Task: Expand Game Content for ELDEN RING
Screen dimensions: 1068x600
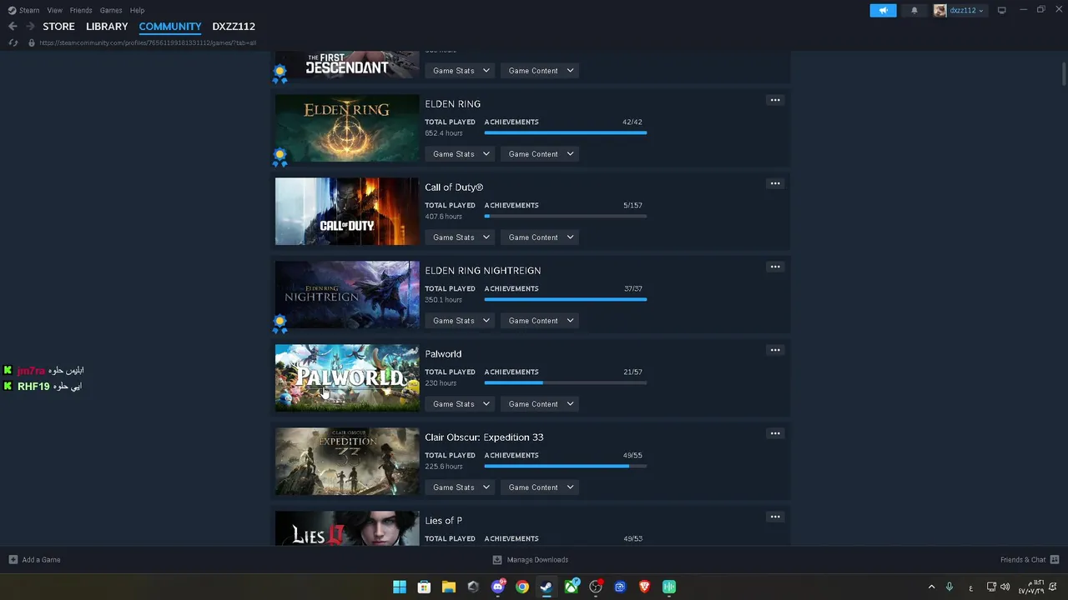Action: pos(541,154)
